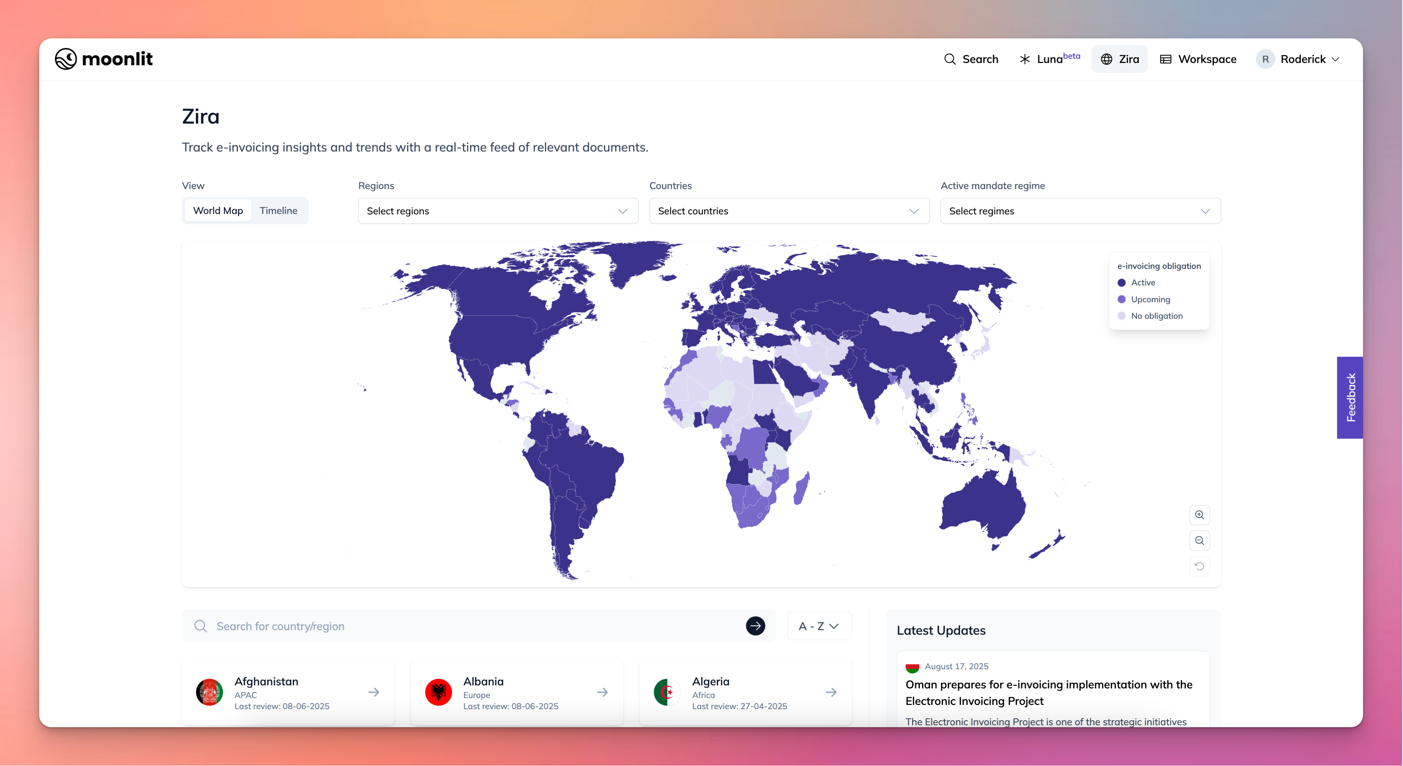
Task: Open the Select countries dropdown
Action: coord(789,211)
